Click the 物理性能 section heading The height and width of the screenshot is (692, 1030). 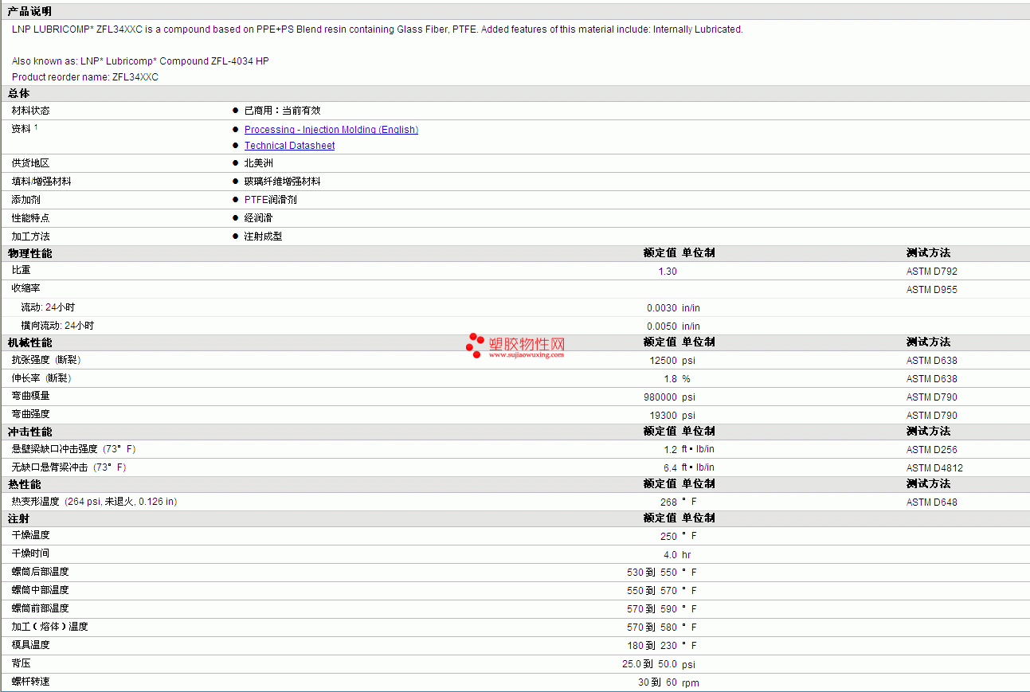tap(29, 253)
